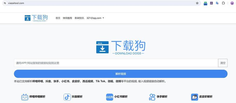Viewport: 236px width, 103px height.
Task: Open the green ON extension icon
Action: pyautogui.click(x=205, y=3)
